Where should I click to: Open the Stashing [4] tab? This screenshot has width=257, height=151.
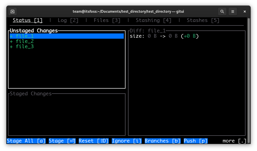[153, 20]
